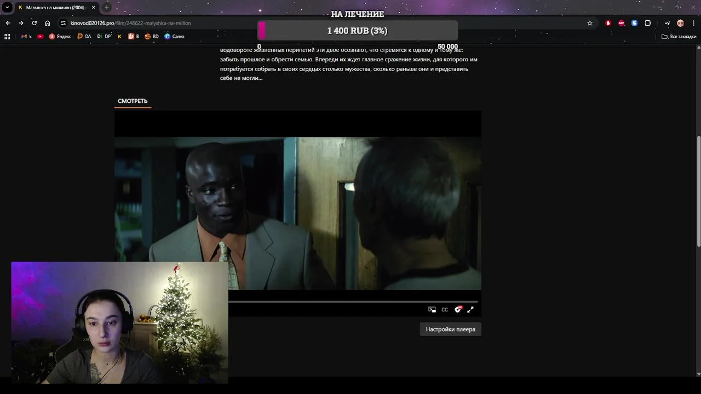The image size is (701, 394).
Task: Open the browser home page
Action: pyautogui.click(x=48, y=23)
